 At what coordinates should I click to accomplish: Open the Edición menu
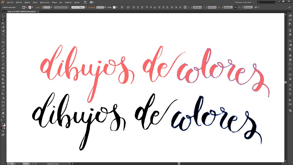pos(19,2)
